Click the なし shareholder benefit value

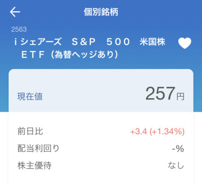tap(176, 165)
